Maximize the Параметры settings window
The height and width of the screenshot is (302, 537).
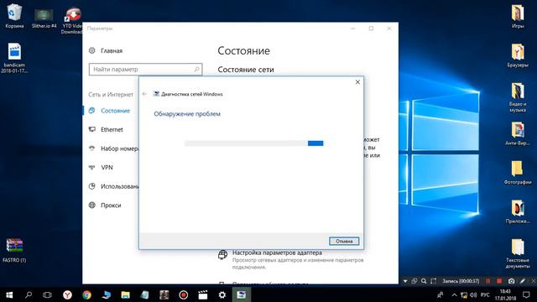coord(371,29)
